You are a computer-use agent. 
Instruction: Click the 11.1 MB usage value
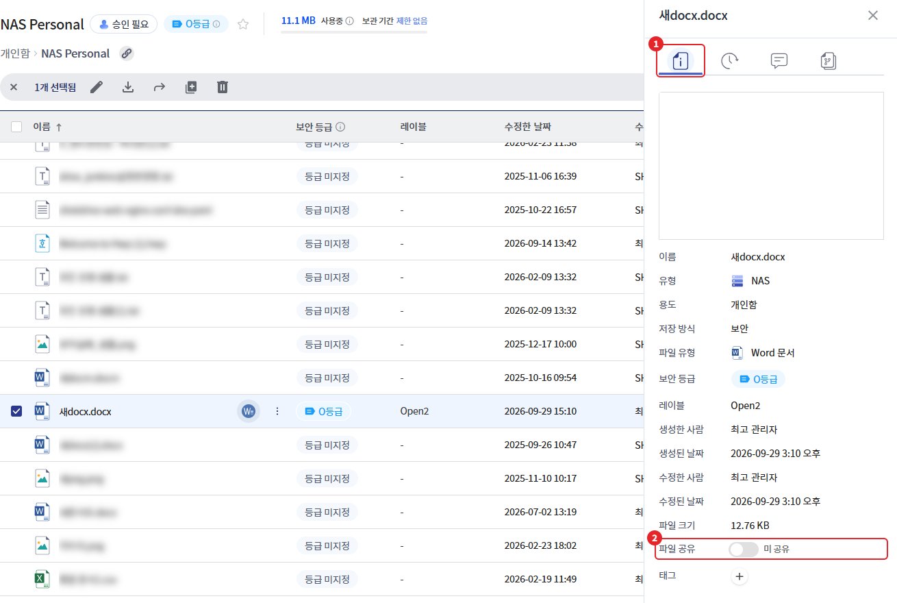(298, 21)
